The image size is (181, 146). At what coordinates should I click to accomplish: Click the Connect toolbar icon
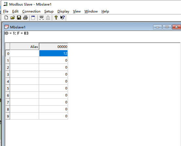(41, 18)
